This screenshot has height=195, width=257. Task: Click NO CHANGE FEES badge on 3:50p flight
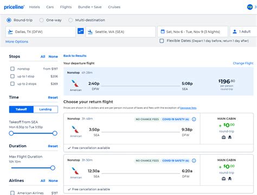tap(147, 119)
